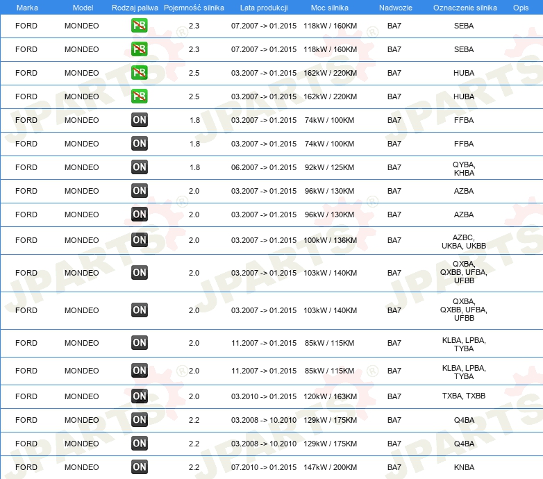Click the ON diesel icon in the QYBA, KHBA row
The height and width of the screenshot is (479, 543).
click(x=140, y=167)
